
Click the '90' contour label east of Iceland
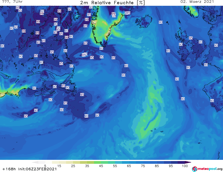click(161, 22)
